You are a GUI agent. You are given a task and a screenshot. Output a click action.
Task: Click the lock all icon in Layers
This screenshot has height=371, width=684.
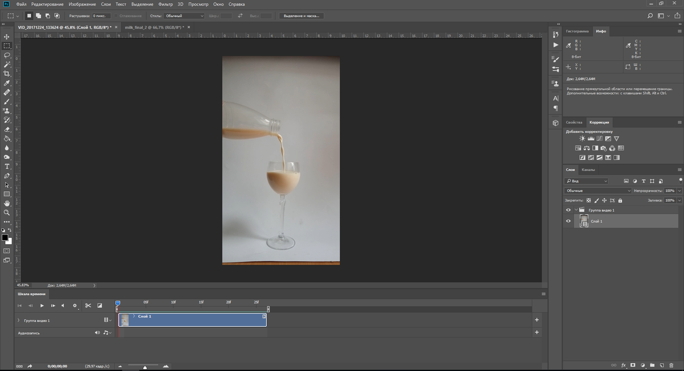620,200
